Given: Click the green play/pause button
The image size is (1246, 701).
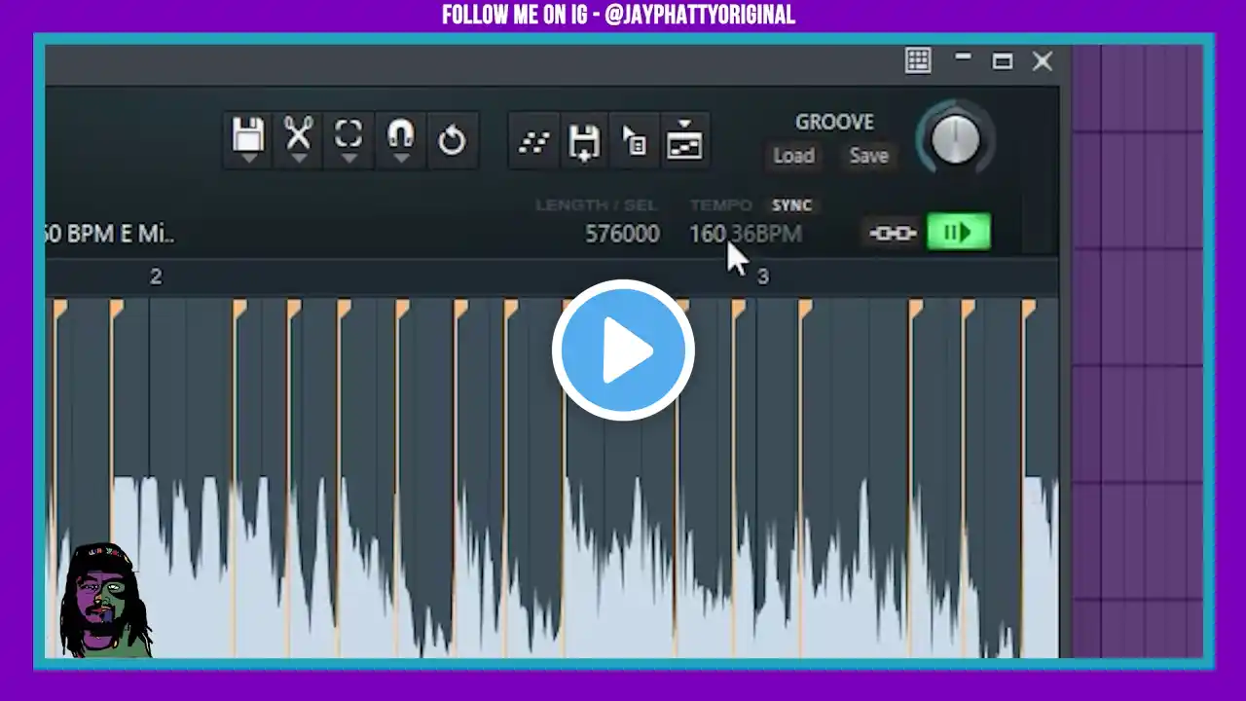Looking at the screenshot, I should [958, 233].
